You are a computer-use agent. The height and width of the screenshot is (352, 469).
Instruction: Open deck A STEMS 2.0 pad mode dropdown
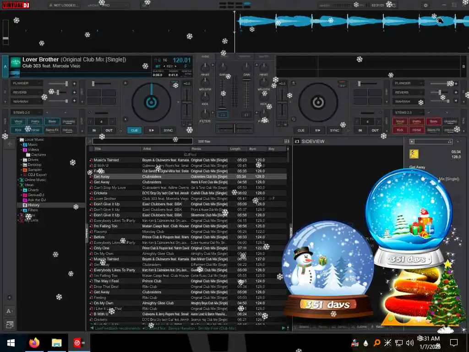coord(26,113)
